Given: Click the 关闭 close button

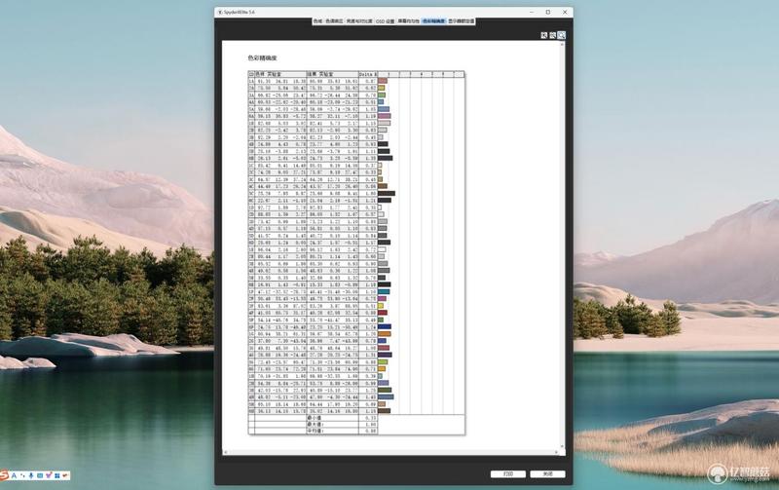Looking at the screenshot, I should [547, 474].
